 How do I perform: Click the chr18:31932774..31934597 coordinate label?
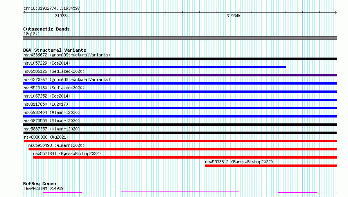click(52, 8)
